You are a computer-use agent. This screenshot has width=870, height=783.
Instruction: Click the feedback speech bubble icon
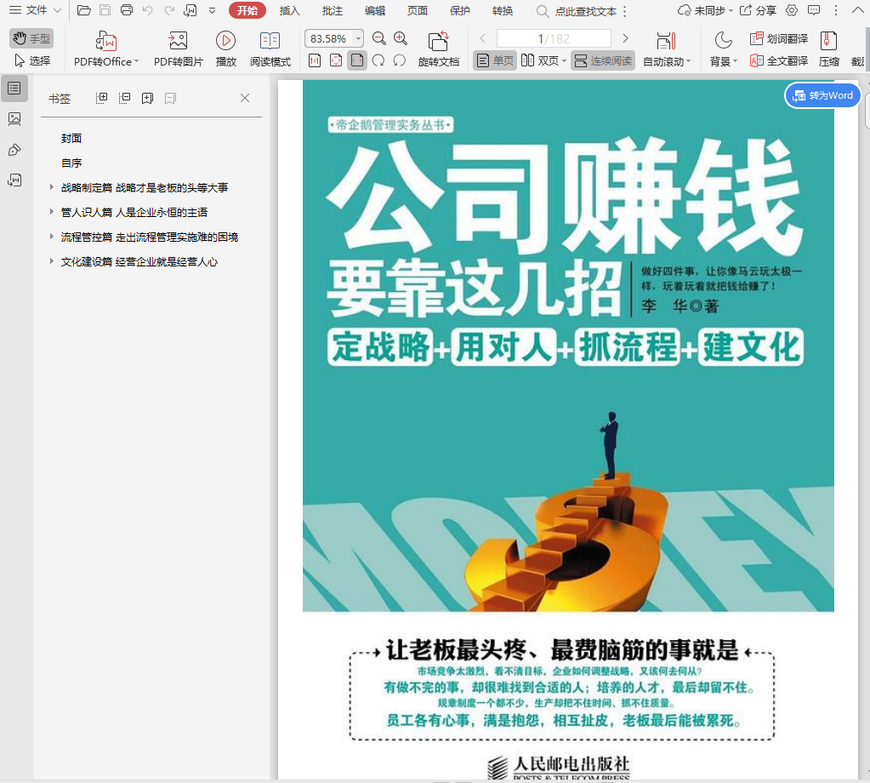point(814,10)
